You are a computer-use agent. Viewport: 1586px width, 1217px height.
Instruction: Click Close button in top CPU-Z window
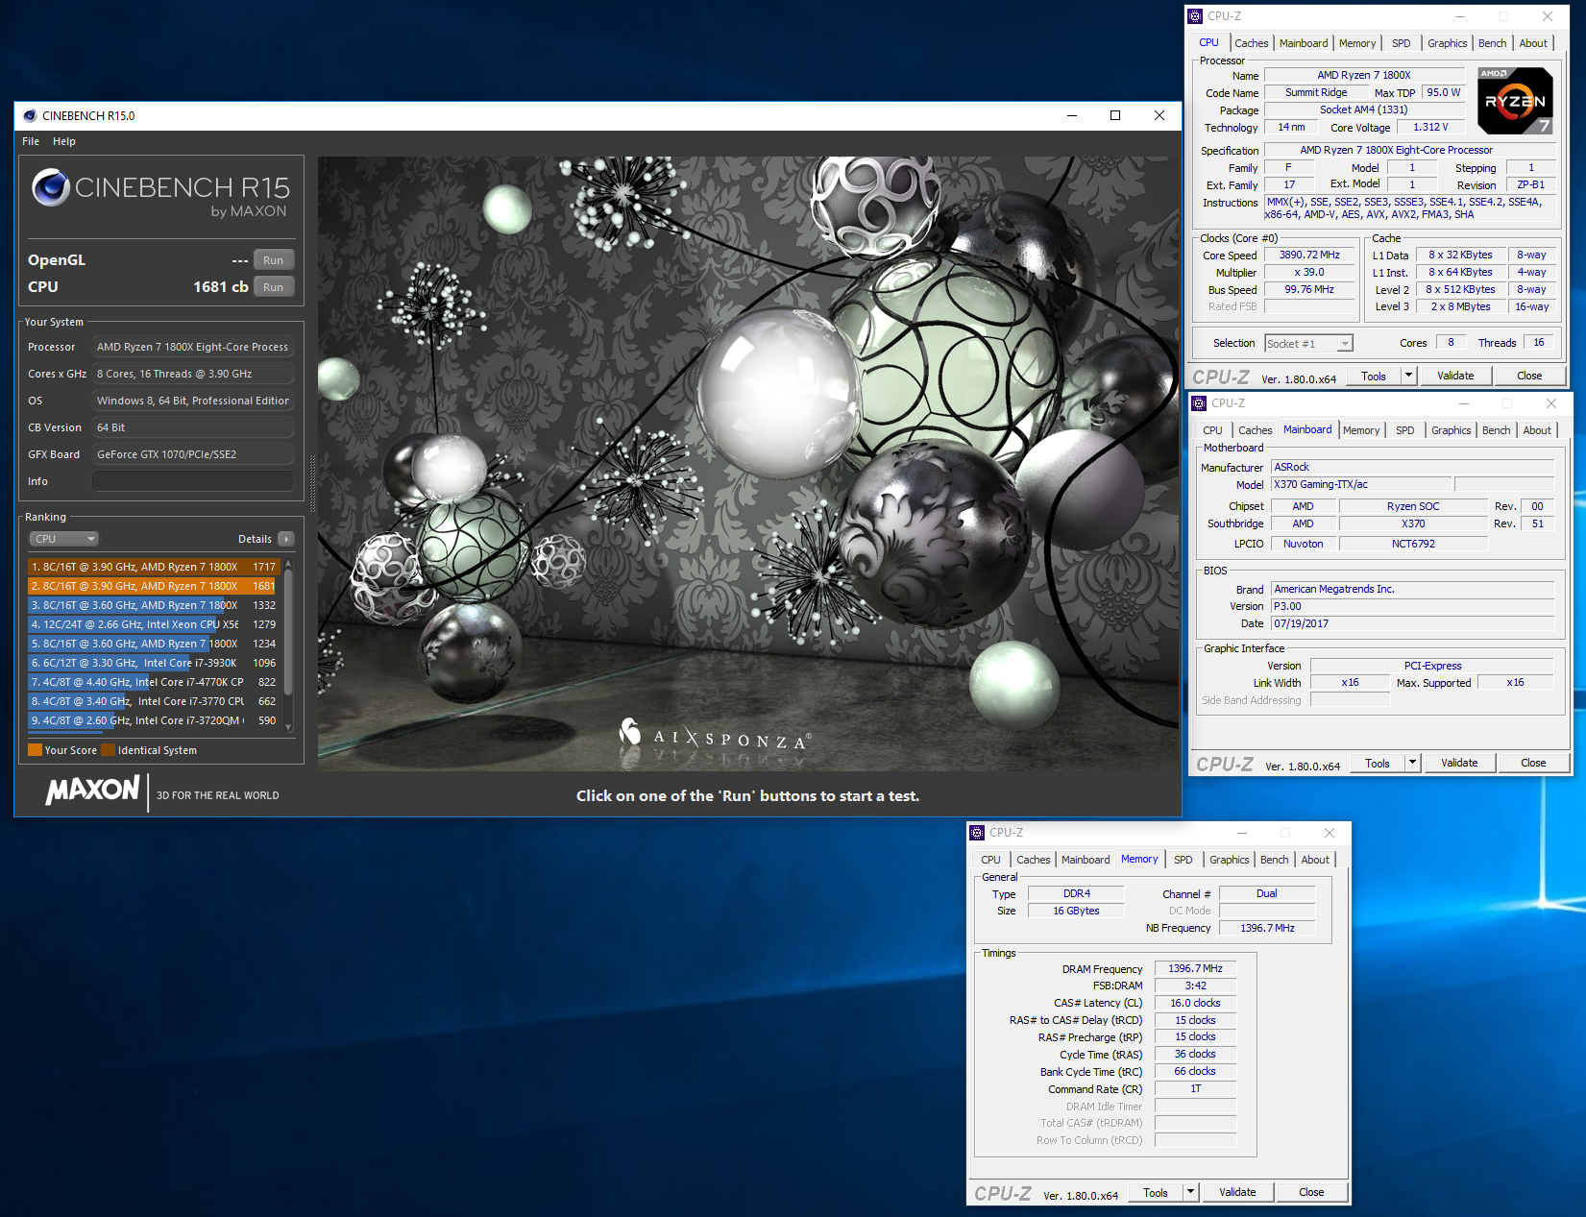[x=1529, y=376]
